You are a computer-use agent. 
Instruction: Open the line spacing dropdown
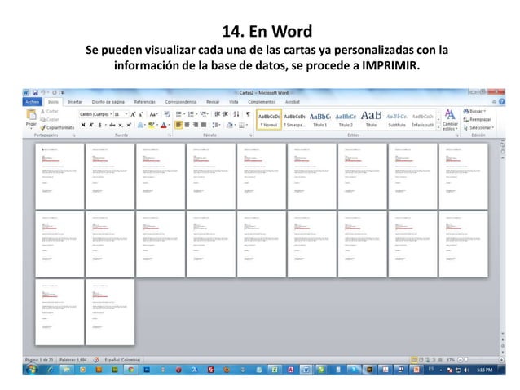[x=216, y=125]
